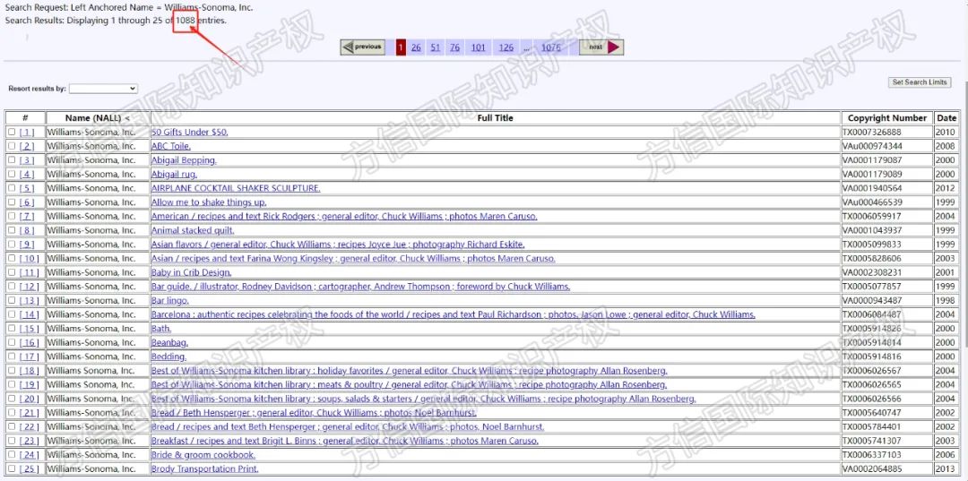The height and width of the screenshot is (481, 968).
Task: Open Asian flavors Joyce Jue title
Action: [338, 245]
